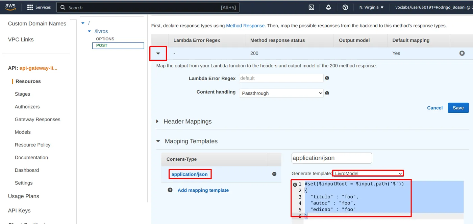Select the OPTIONS method in tree
This screenshot has height=224, width=473.
(105, 39)
